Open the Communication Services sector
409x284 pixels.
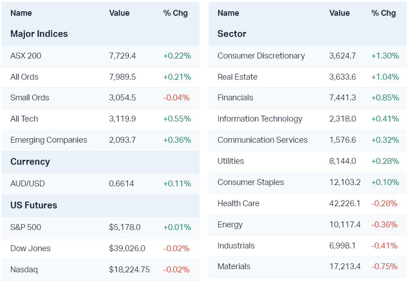263,140
